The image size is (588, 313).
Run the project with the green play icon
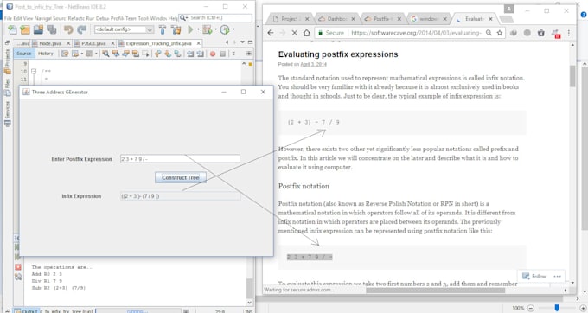190,29
